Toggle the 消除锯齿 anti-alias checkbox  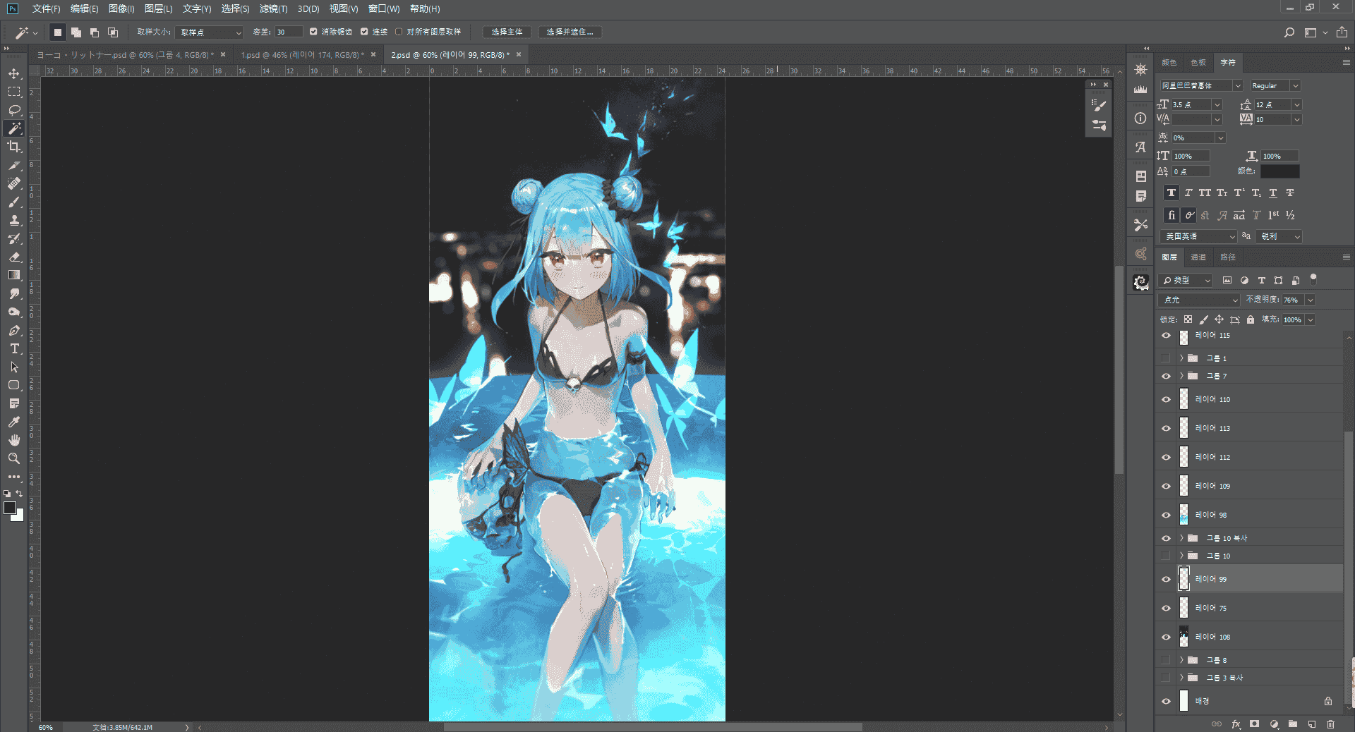click(x=313, y=32)
